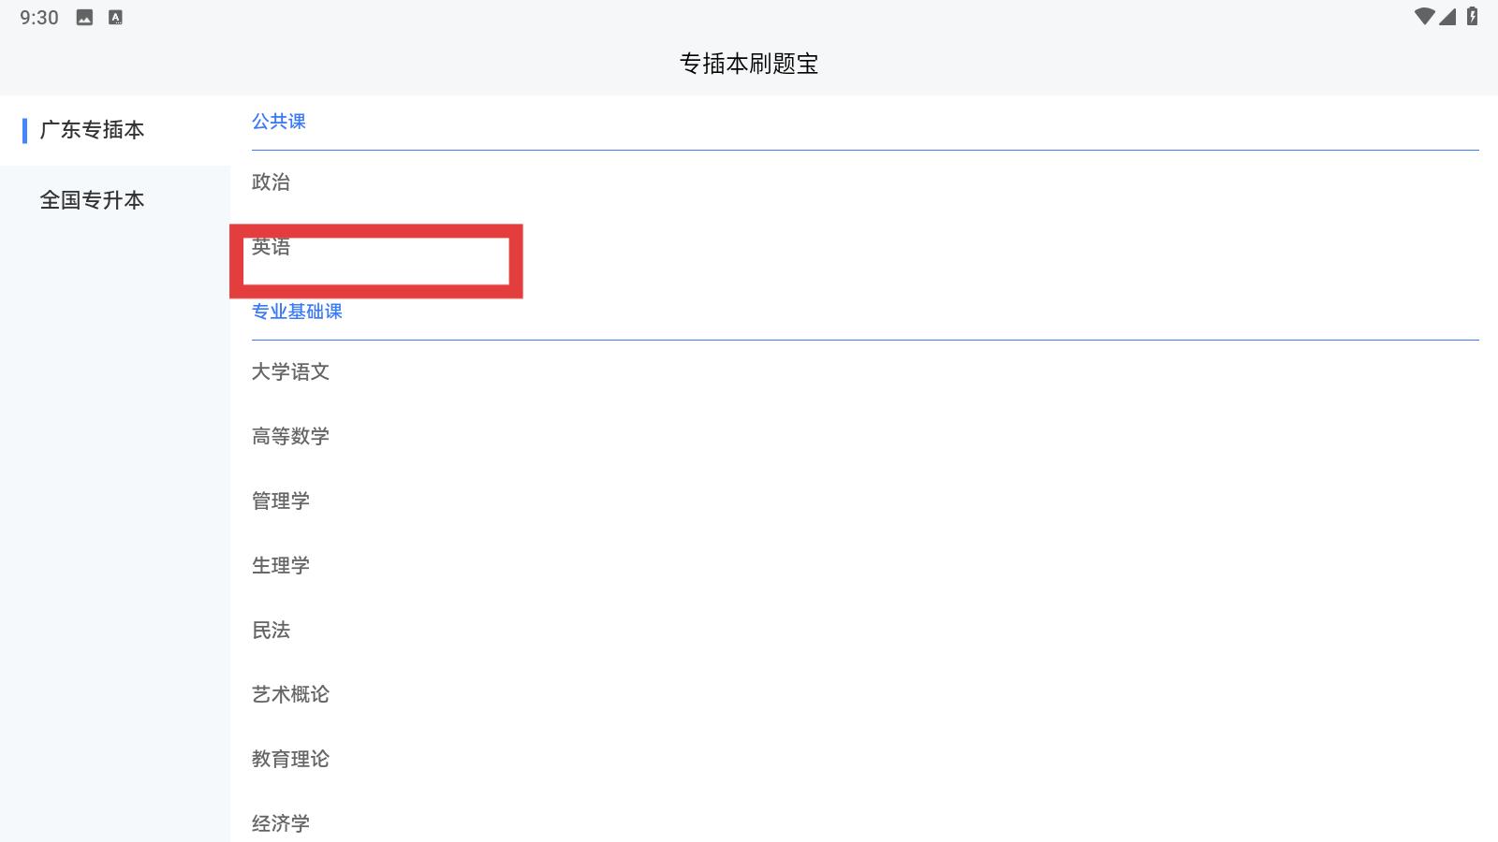Open the 政治 subject
The image size is (1498, 842).
pyautogui.click(x=865, y=182)
